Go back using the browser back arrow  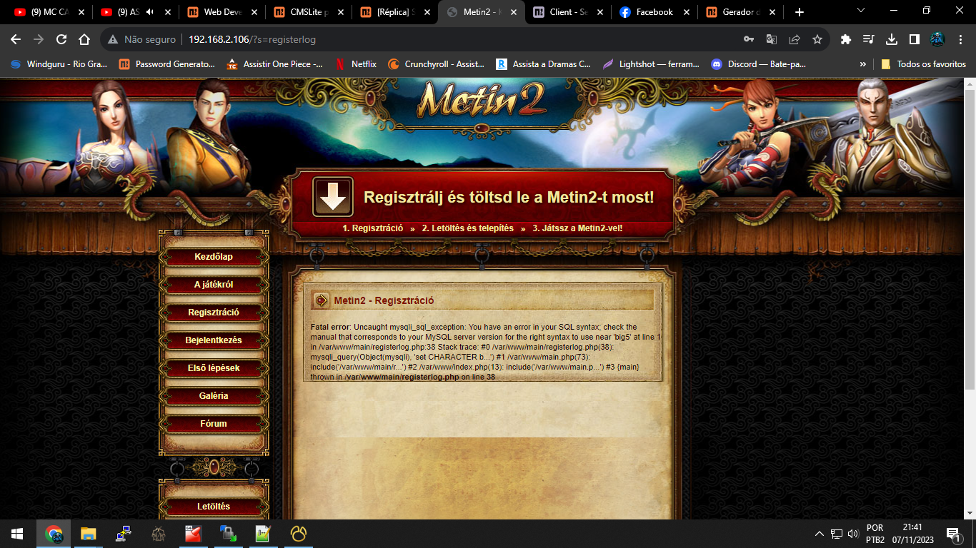click(16, 40)
